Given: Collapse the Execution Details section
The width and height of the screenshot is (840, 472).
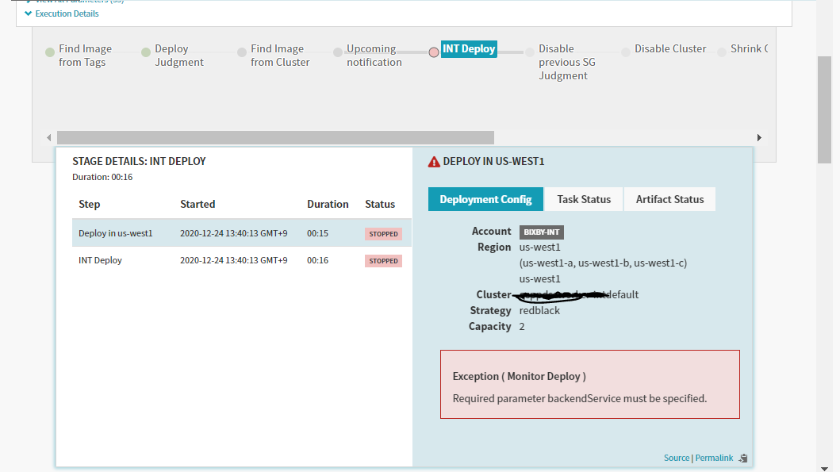Looking at the screenshot, I should (x=62, y=13).
